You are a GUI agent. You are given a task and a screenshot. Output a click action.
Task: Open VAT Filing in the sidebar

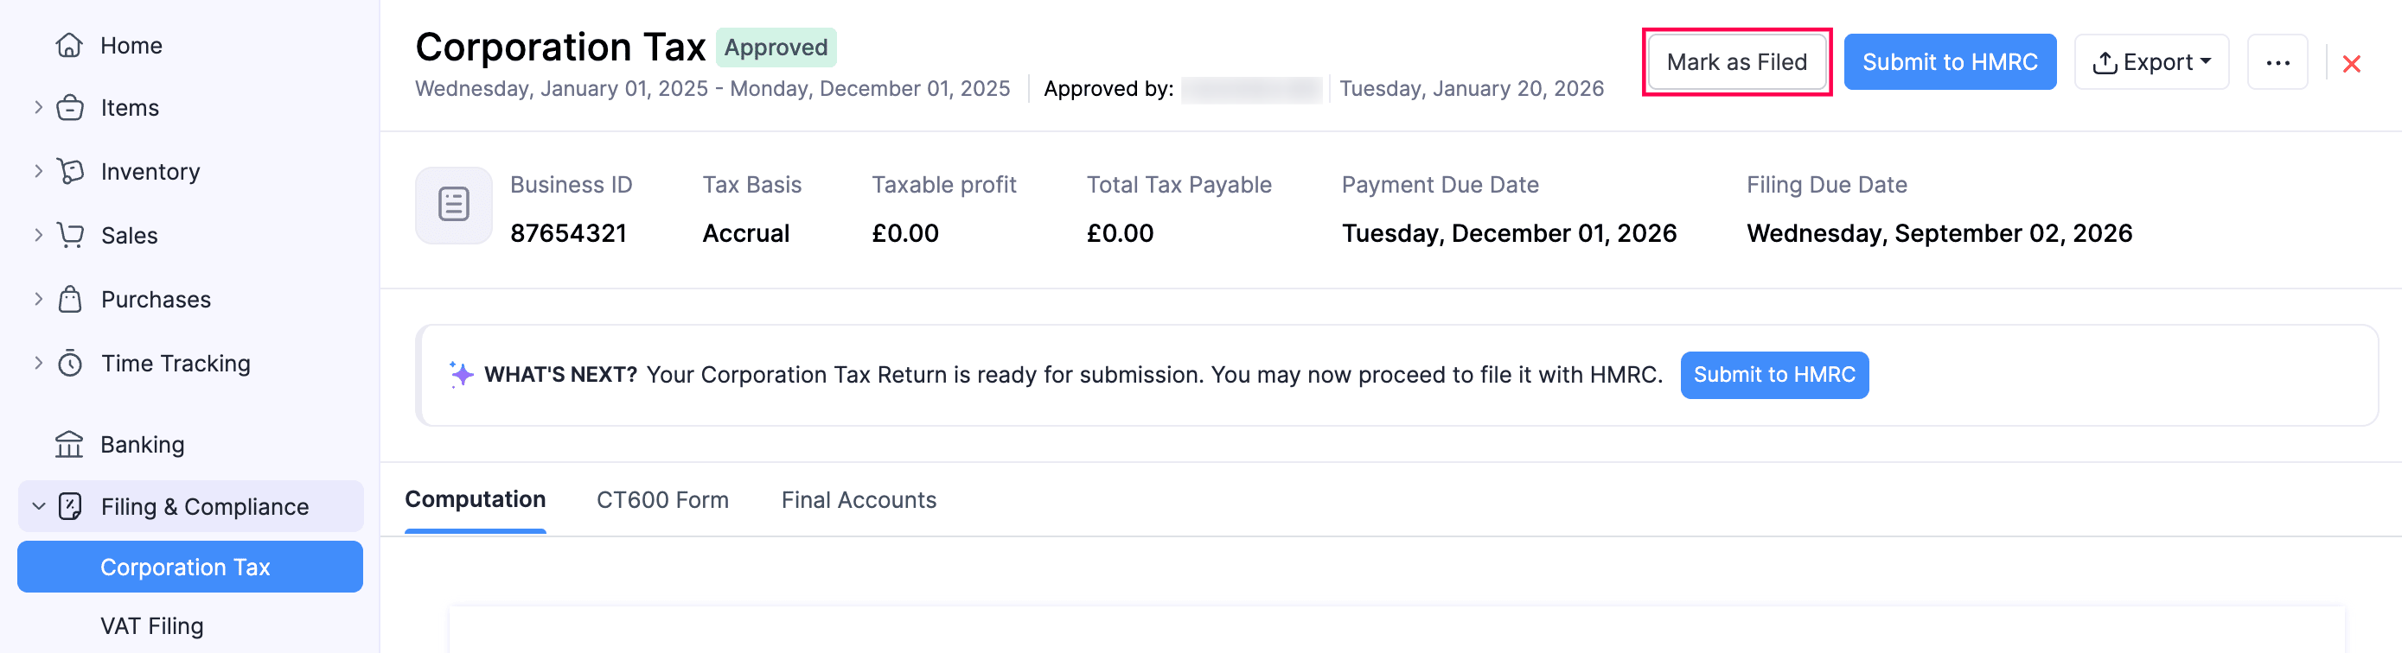pyautogui.click(x=152, y=626)
